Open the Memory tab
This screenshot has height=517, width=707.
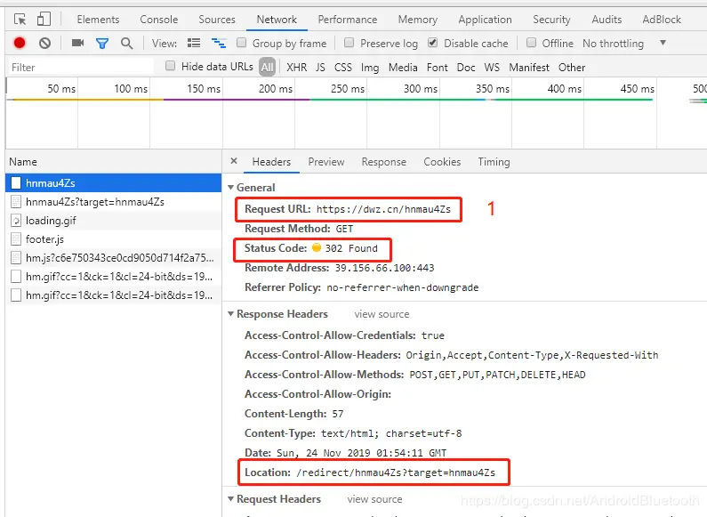pos(417,20)
